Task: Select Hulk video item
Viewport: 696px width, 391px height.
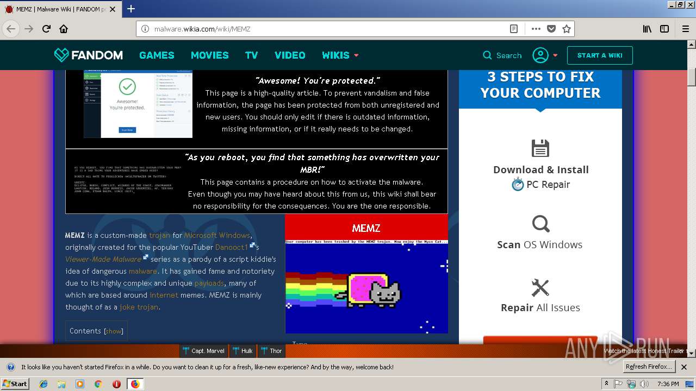Action: click(242, 351)
